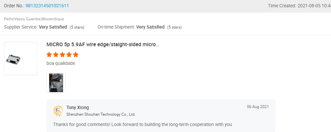Click the reviewer name PedroVasco Guambe

[22, 19]
